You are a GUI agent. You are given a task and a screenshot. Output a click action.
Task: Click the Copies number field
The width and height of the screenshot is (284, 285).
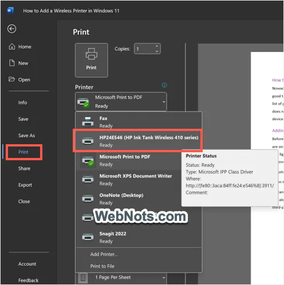[x=147, y=49]
